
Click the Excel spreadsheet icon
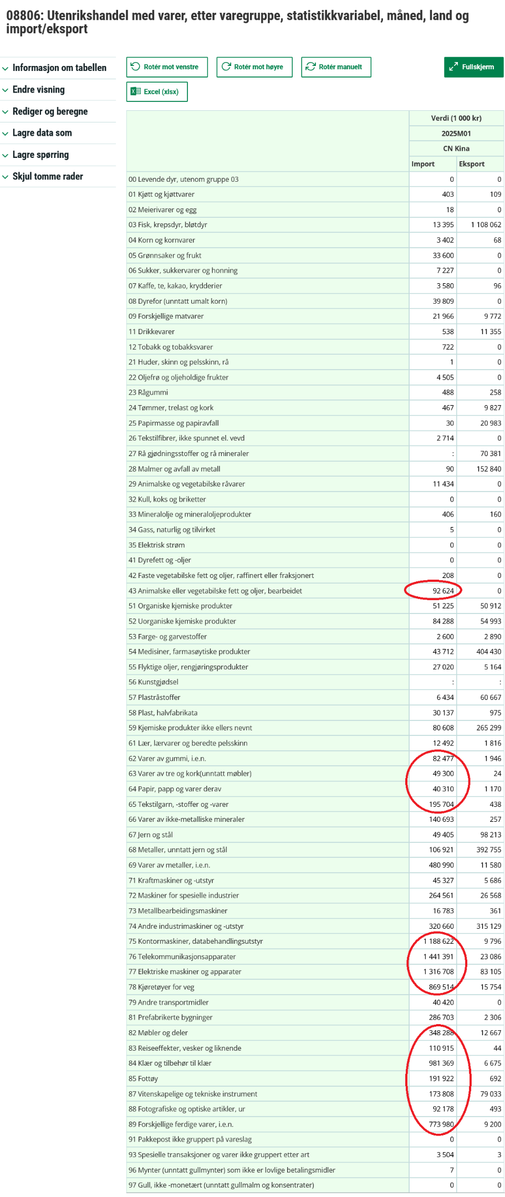tap(136, 91)
